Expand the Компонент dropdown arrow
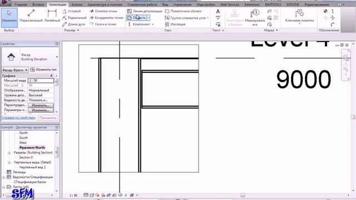This screenshot has height=200, width=356. [153, 24]
